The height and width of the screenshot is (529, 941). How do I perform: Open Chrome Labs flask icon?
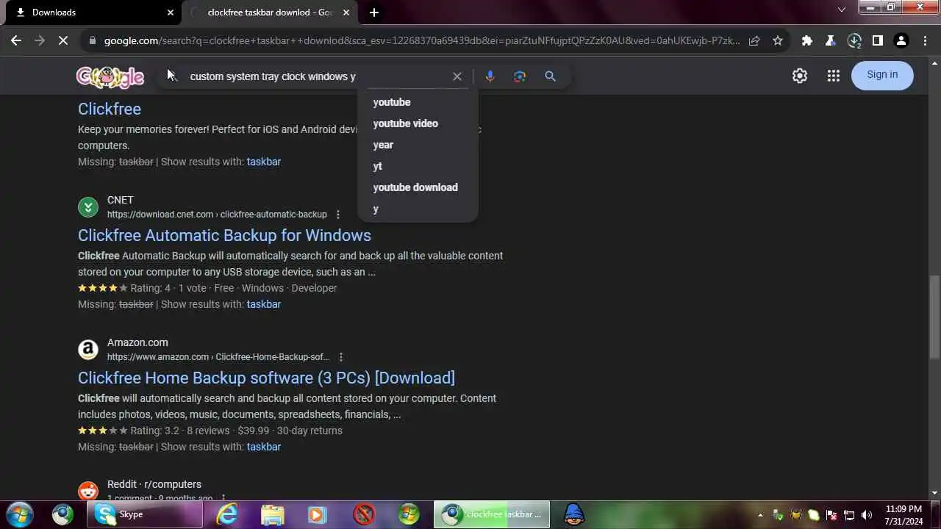tap(830, 41)
